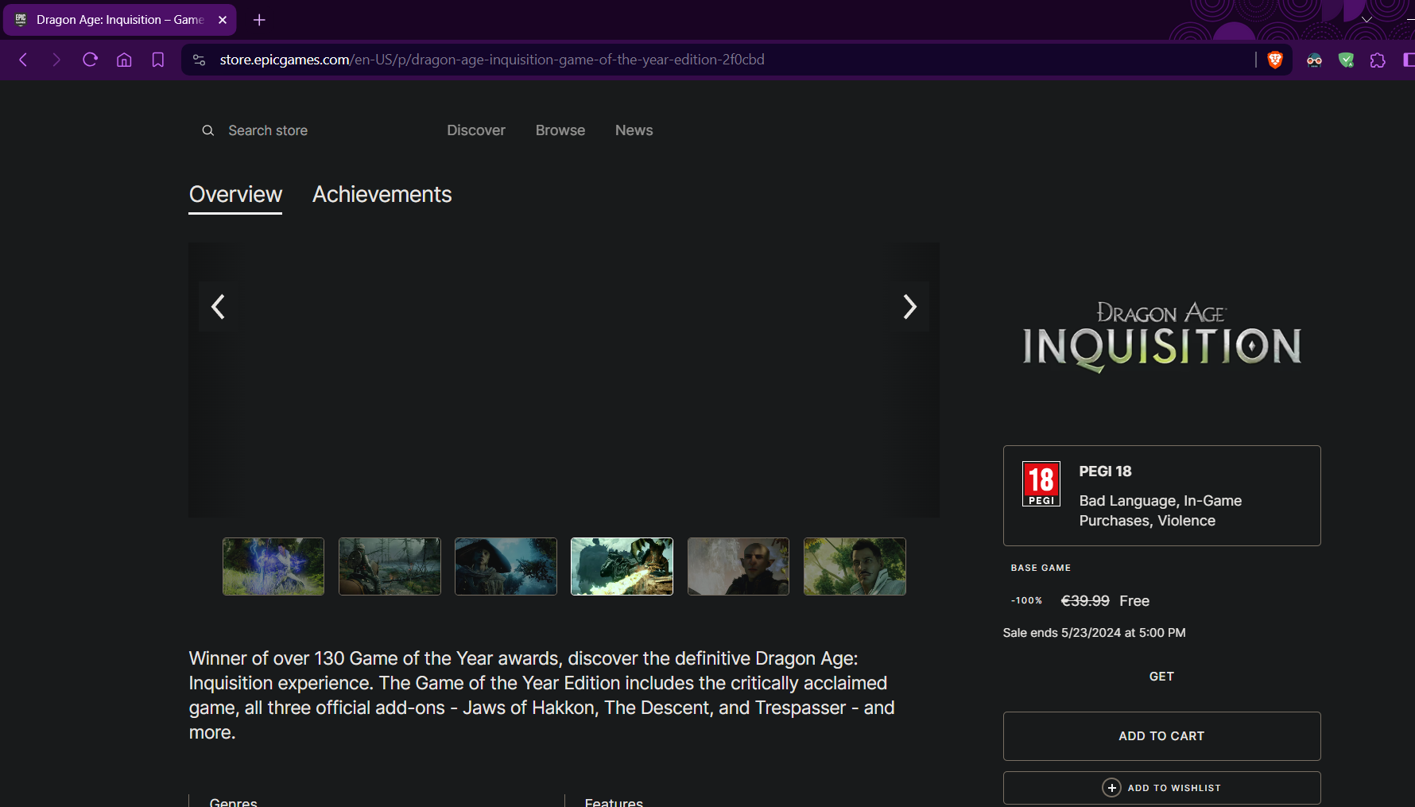
Task: Open Brave Shields lion icon
Action: 1275,60
